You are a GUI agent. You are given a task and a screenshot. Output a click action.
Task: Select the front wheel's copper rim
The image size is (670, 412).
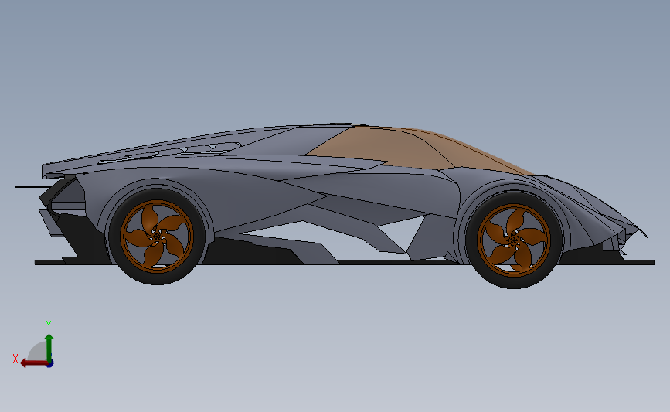tap(514, 240)
